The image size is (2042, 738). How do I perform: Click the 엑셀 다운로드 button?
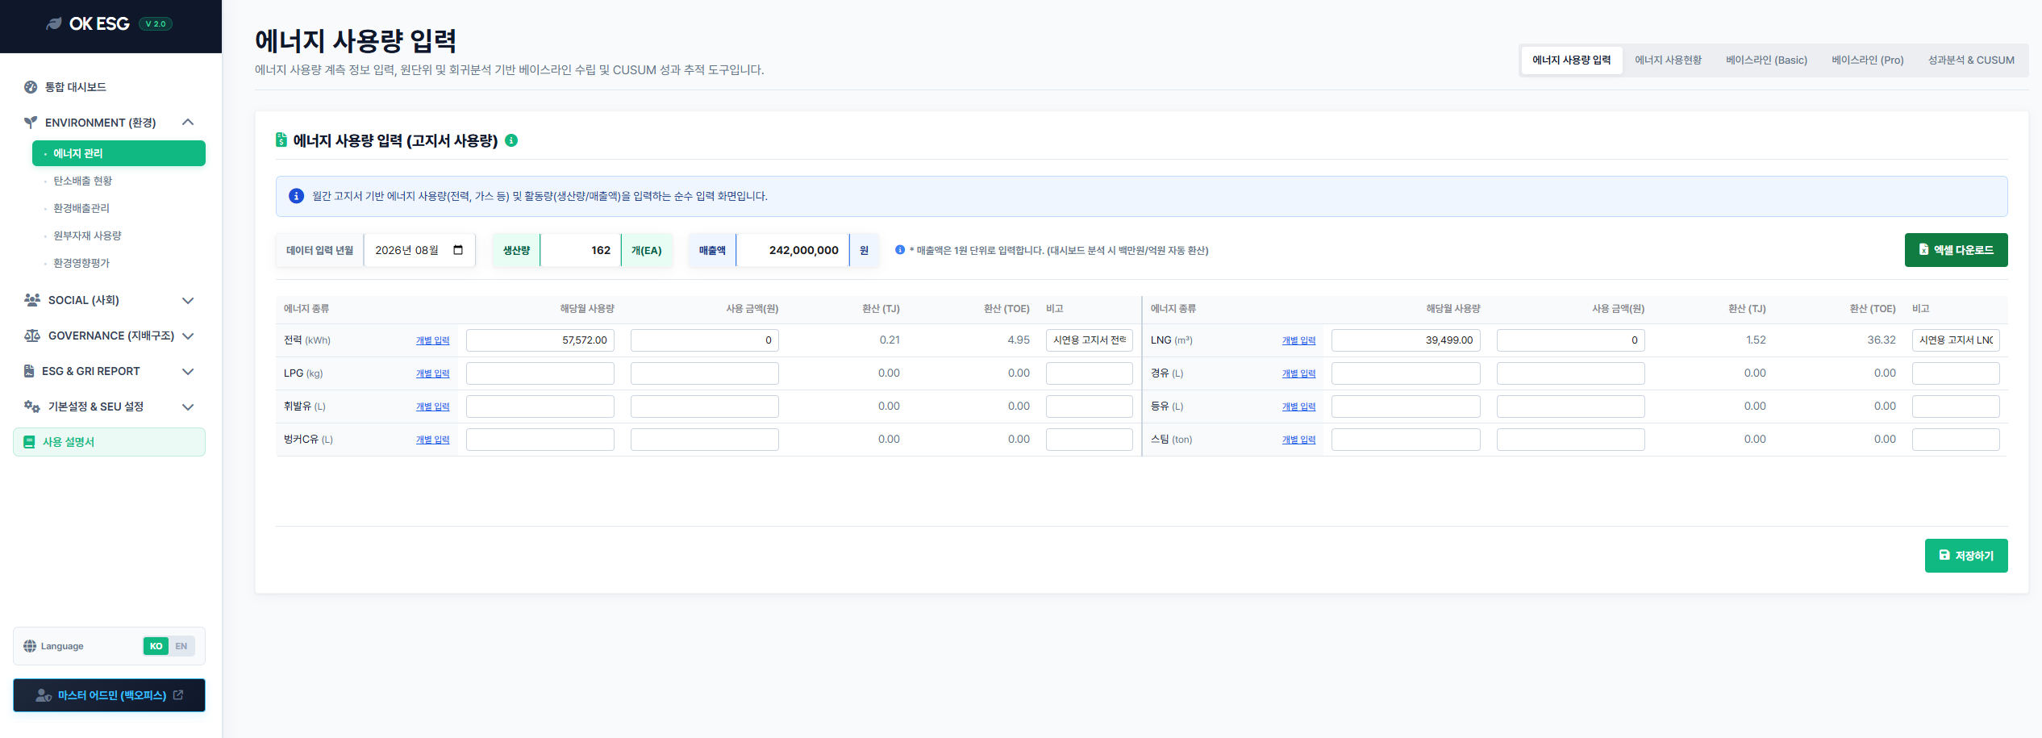(x=1956, y=250)
